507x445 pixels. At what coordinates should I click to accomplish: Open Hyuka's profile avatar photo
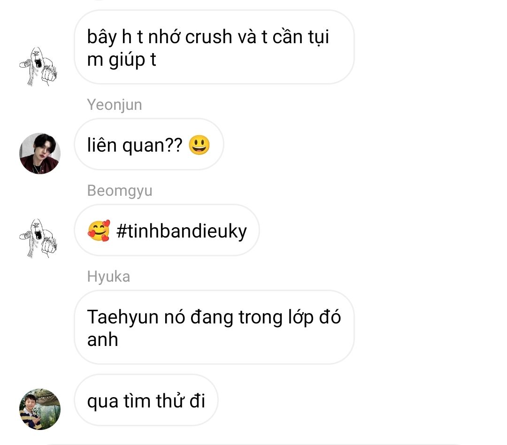pos(40,409)
